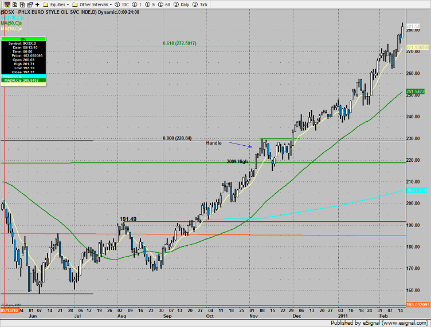Expand the Equities dropdown arrow
This screenshot has height=327, width=431.
68,4
